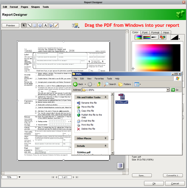
Task: Choose the color sliders mode icon
Action: 147,37
